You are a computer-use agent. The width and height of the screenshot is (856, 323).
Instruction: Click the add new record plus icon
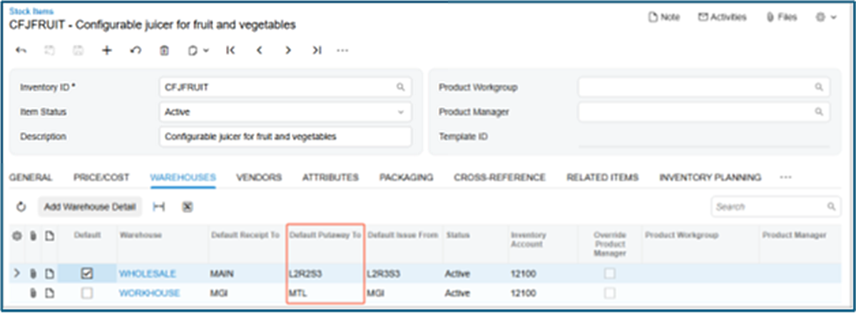click(x=107, y=51)
